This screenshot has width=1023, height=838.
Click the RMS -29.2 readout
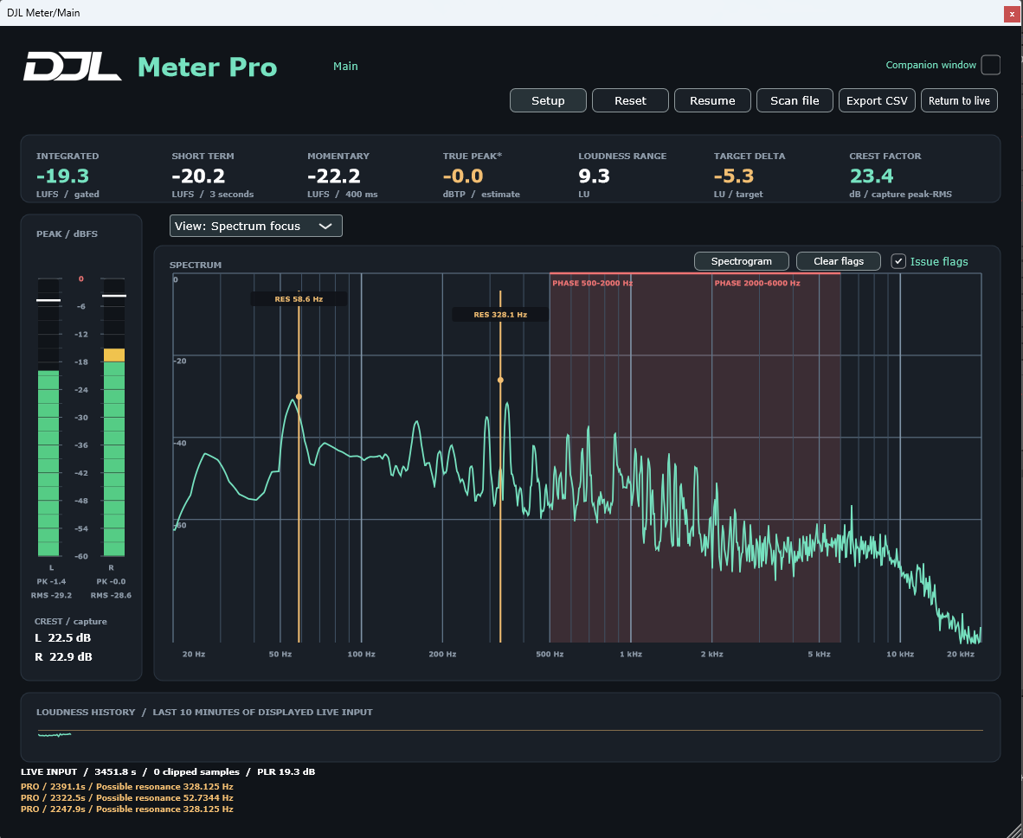pos(51,595)
